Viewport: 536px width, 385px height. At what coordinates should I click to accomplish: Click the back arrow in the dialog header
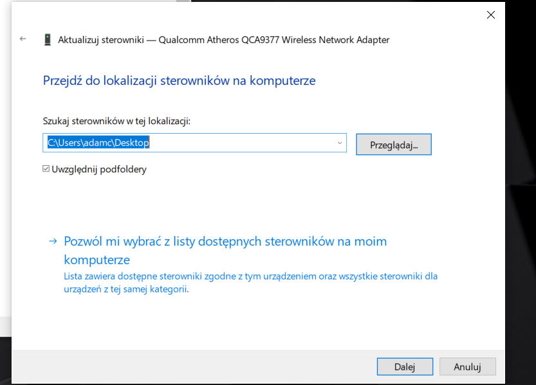[23, 39]
